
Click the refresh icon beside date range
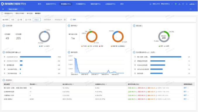tap(71, 20)
